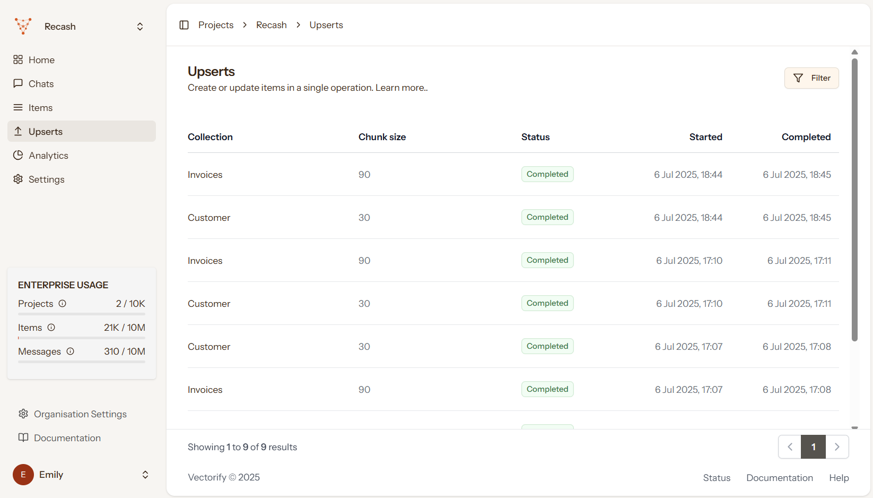This screenshot has height=498, width=873.
Task: Open the Emily account menu chevron
Action: point(145,475)
